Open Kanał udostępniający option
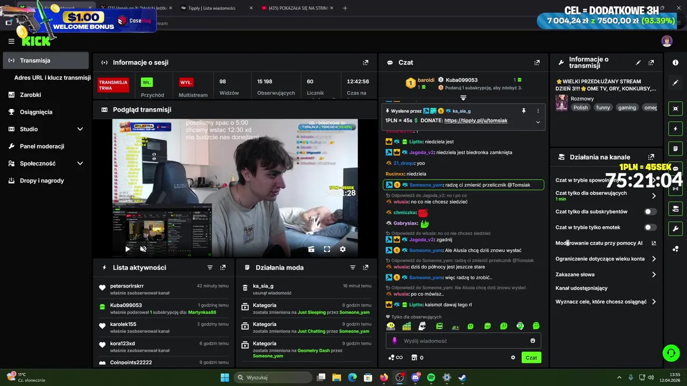Viewport: 687px width, 386px height. click(581, 288)
